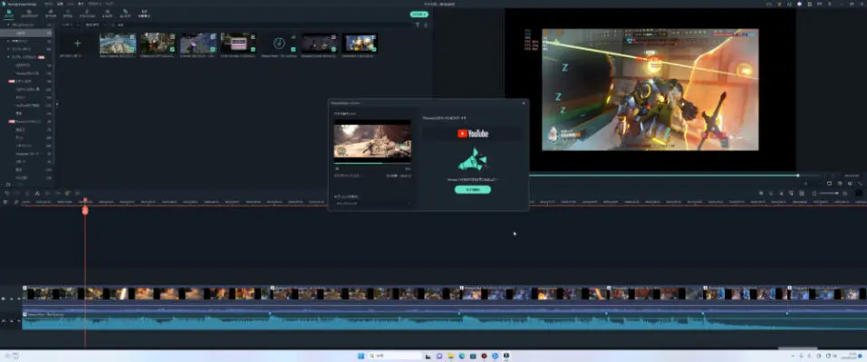The image size is (867, 362).
Task: Open the import dropdown in media library
Action: click(x=71, y=24)
